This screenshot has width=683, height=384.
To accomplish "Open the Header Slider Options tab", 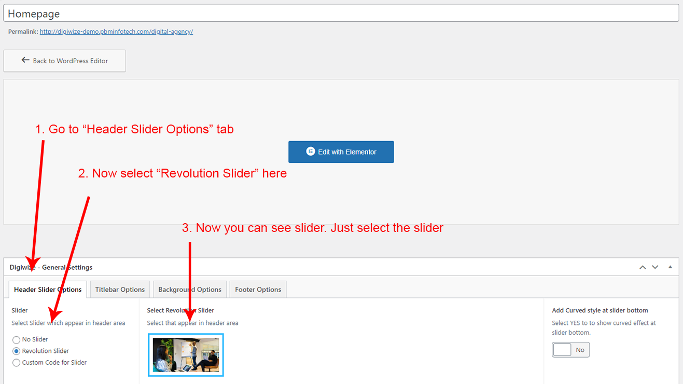I will (48, 290).
